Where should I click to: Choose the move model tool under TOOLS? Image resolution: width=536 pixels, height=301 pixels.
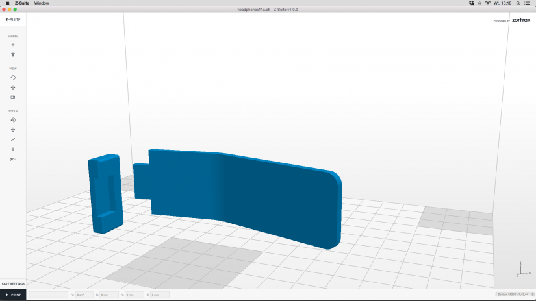point(13,130)
